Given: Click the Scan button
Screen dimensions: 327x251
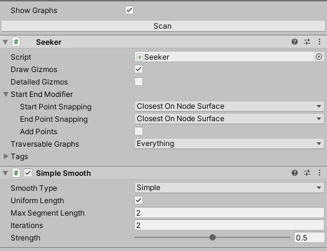Looking at the screenshot, I should pyautogui.click(x=163, y=26).
